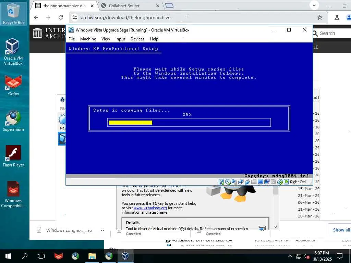The image size is (351, 263).
Task: Click the USB devices icon in VirtualBox status bar
Action: coord(247,182)
